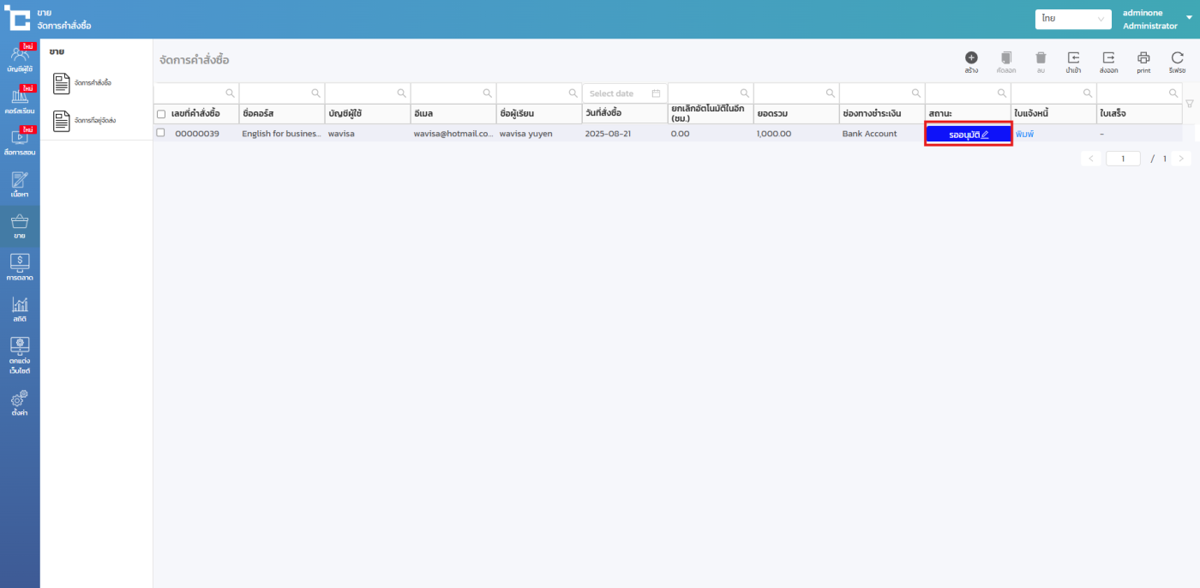
Task: Open the Select date picker filter
Action: tap(624, 93)
